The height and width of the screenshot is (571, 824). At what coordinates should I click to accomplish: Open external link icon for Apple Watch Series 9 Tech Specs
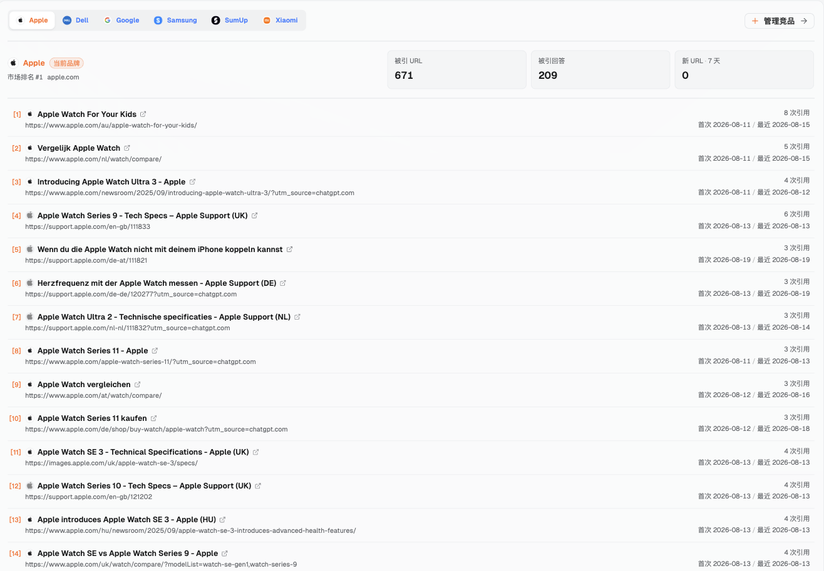[254, 215]
